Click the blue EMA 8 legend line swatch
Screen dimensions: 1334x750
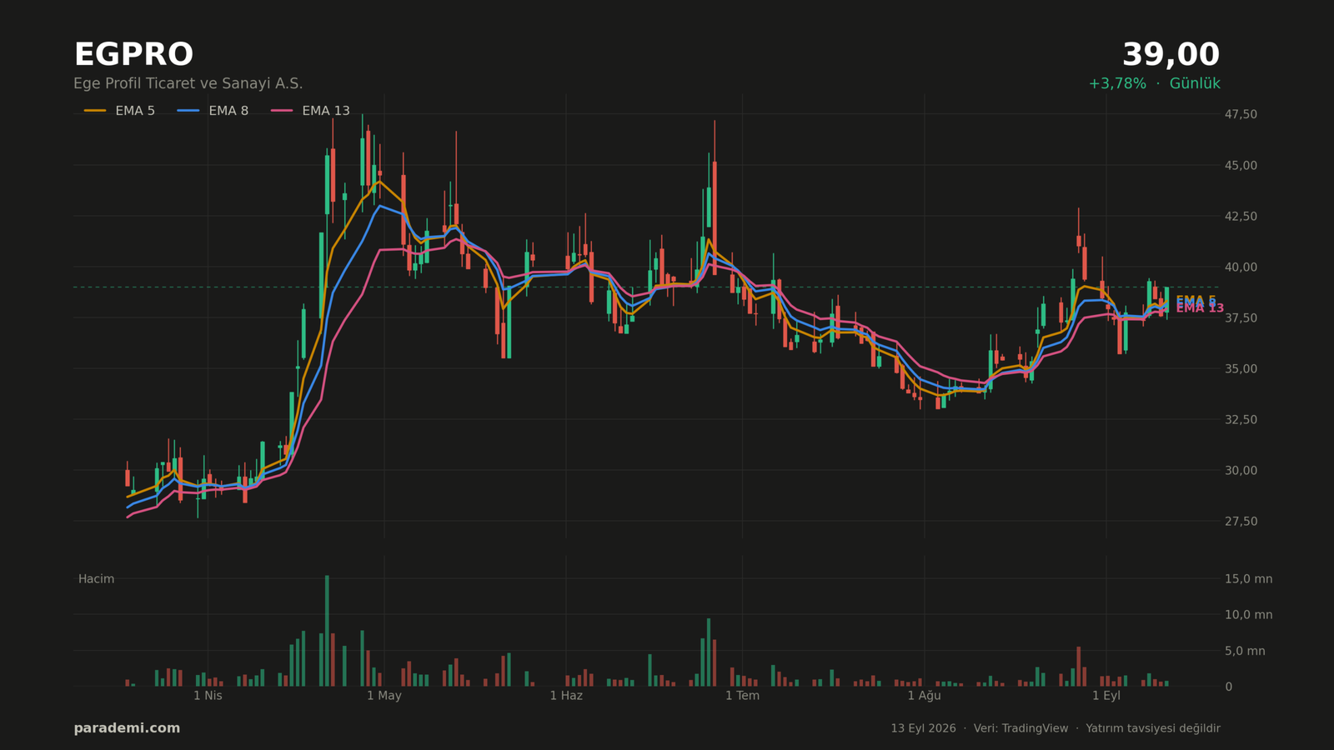pyautogui.click(x=188, y=111)
